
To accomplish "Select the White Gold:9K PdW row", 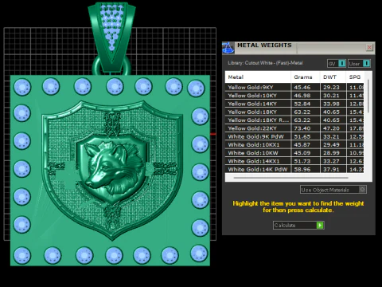I will pyautogui.click(x=294, y=136).
